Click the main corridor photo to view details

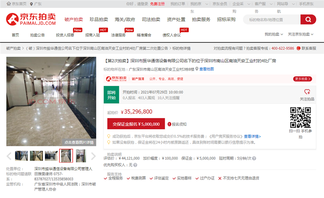coord(51,102)
